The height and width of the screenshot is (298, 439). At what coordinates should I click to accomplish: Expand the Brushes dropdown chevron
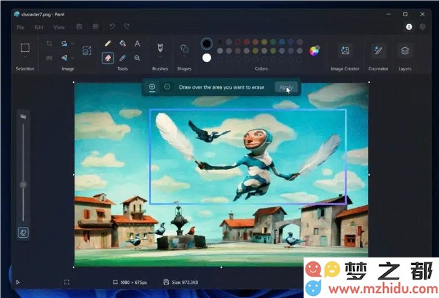(x=160, y=57)
